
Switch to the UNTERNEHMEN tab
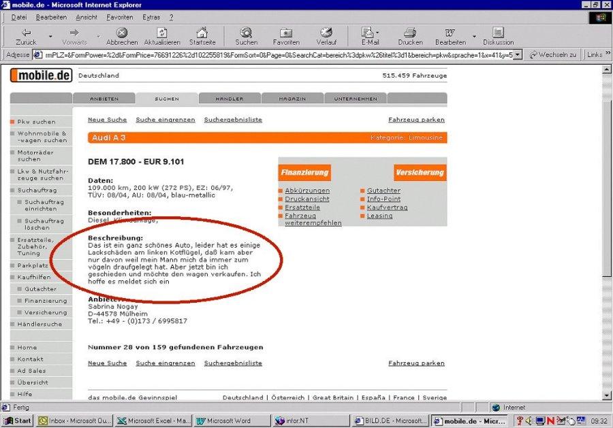click(x=356, y=99)
